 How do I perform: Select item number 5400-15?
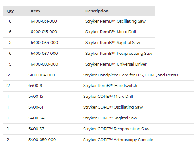36,97
